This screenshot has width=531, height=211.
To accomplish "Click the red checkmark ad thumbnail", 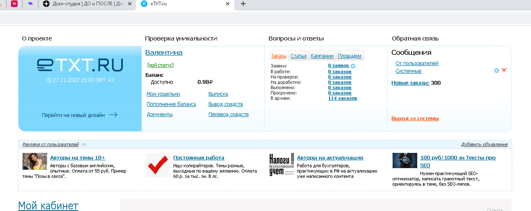I will click(158, 165).
